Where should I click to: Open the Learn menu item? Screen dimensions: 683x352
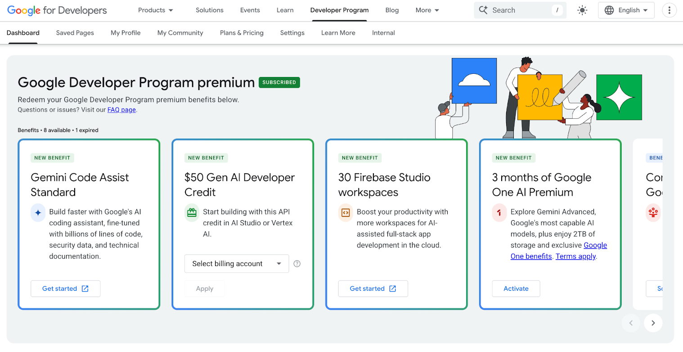(x=285, y=10)
